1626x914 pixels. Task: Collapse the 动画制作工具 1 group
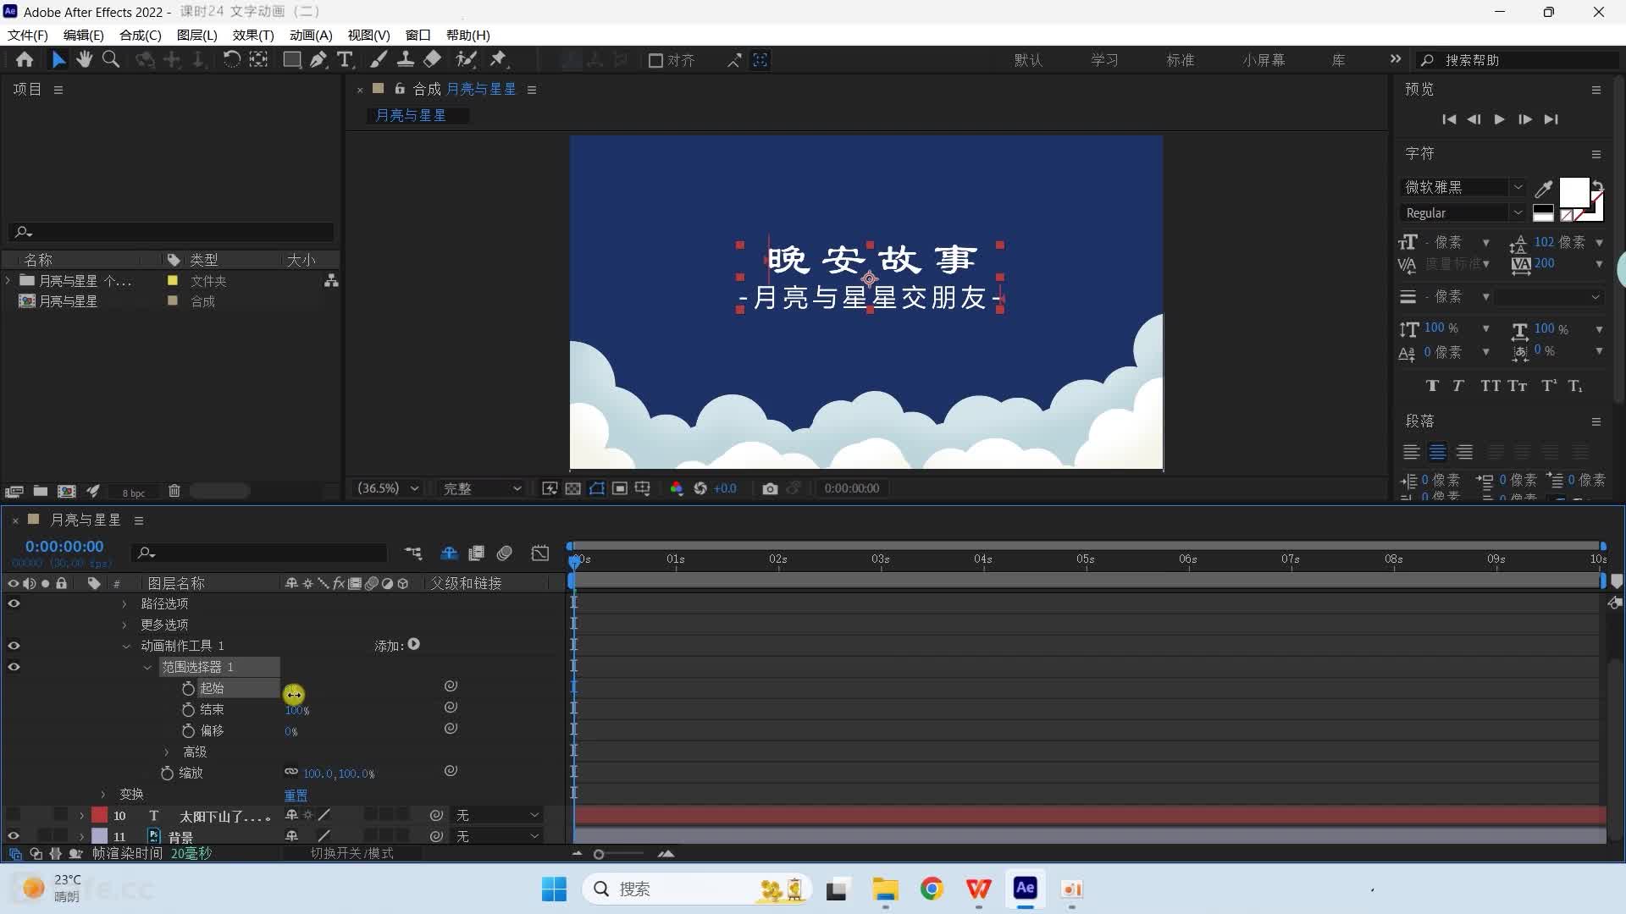tap(126, 646)
